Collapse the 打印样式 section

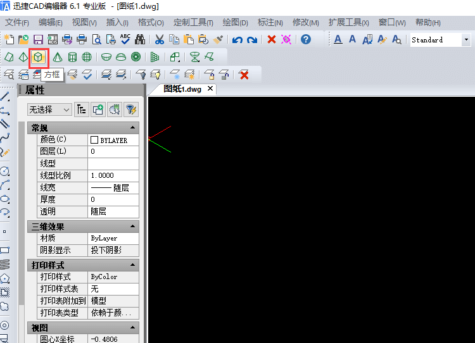point(133,265)
